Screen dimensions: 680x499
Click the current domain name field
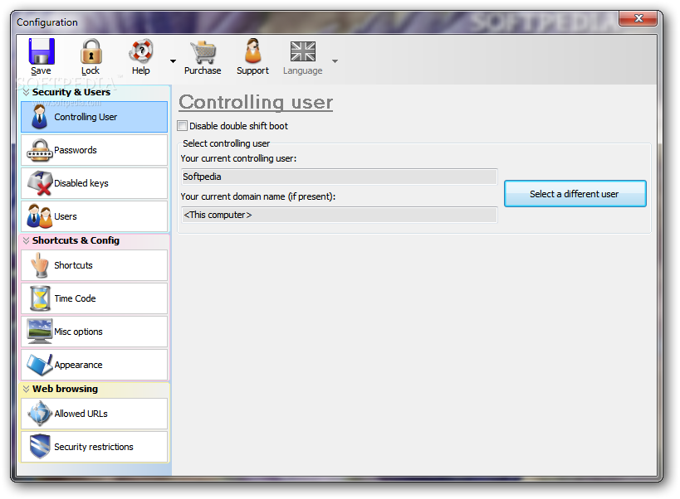(x=339, y=215)
